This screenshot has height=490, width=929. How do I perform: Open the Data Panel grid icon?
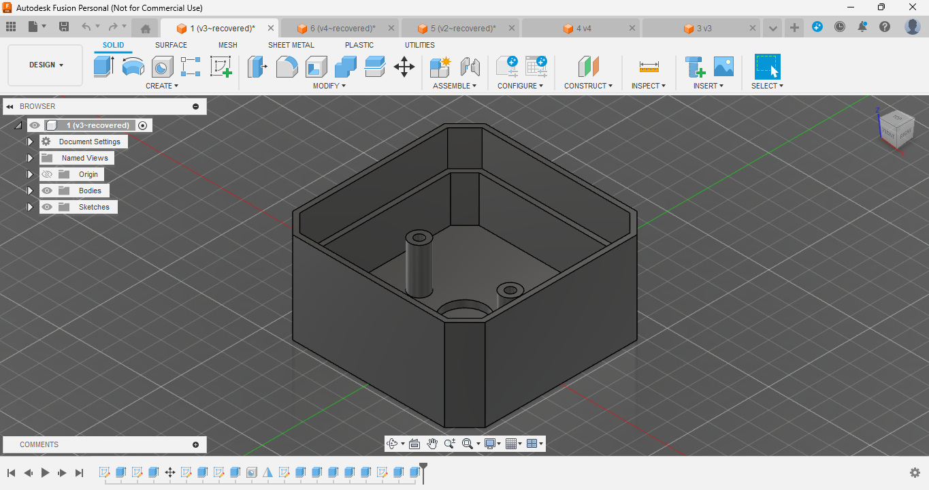pyautogui.click(x=11, y=27)
